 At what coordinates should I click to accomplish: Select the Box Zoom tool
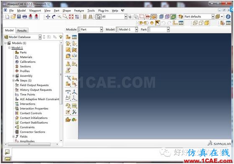tap(65, 17)
